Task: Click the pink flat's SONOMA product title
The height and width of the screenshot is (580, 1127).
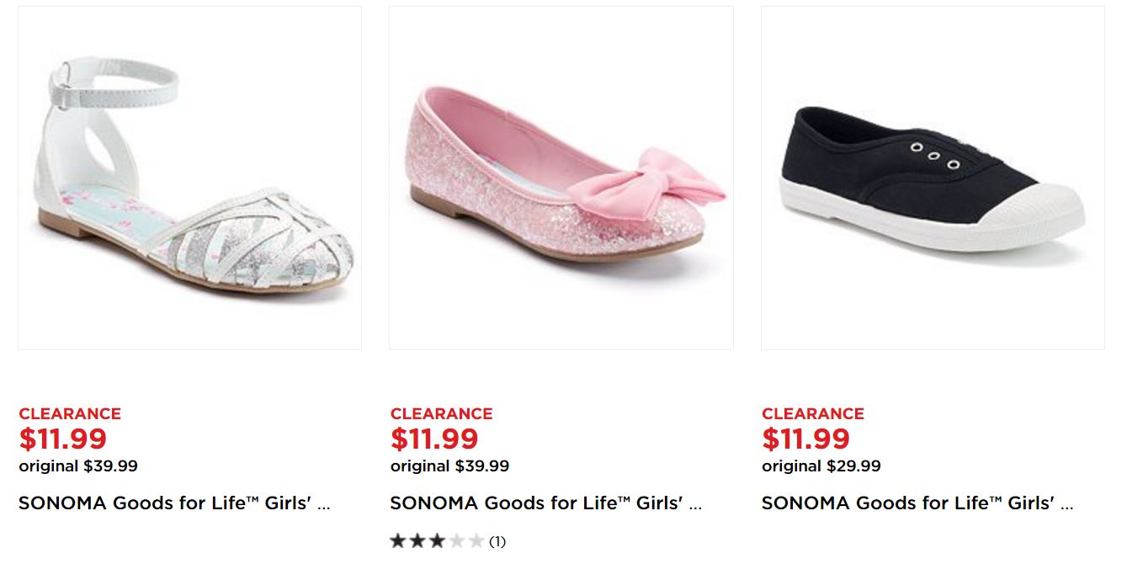Action: click(545, 503)
